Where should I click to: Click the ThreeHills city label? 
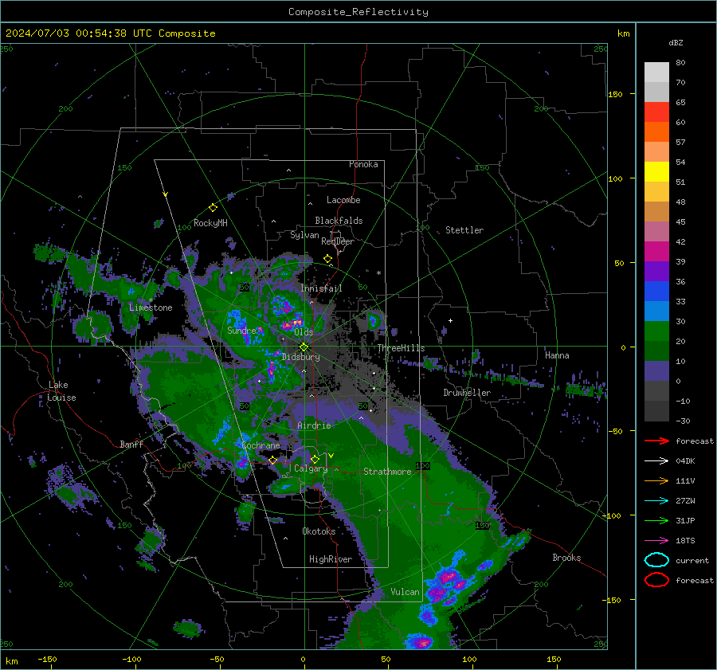click(401, 348)
